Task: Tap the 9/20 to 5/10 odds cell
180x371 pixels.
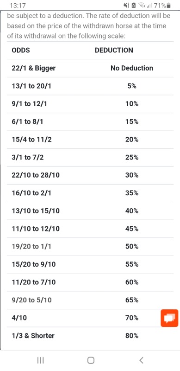Action: (x=31, y=300)
